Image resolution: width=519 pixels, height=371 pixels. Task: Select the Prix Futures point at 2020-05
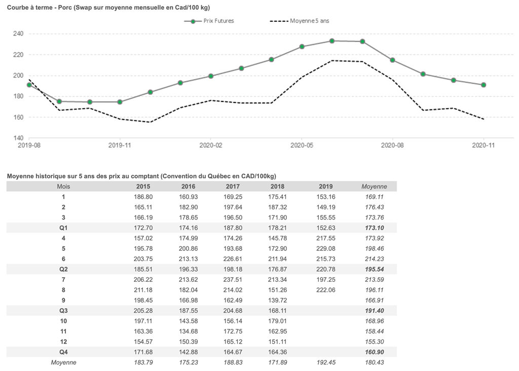coord(302,47)
